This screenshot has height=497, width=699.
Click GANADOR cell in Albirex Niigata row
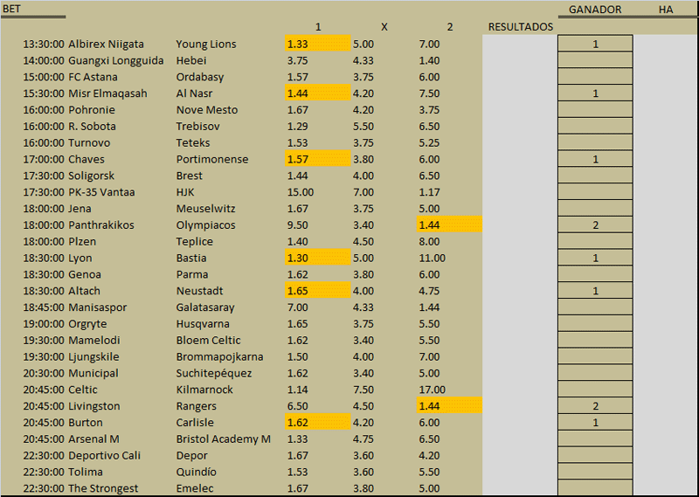(595, 44)
